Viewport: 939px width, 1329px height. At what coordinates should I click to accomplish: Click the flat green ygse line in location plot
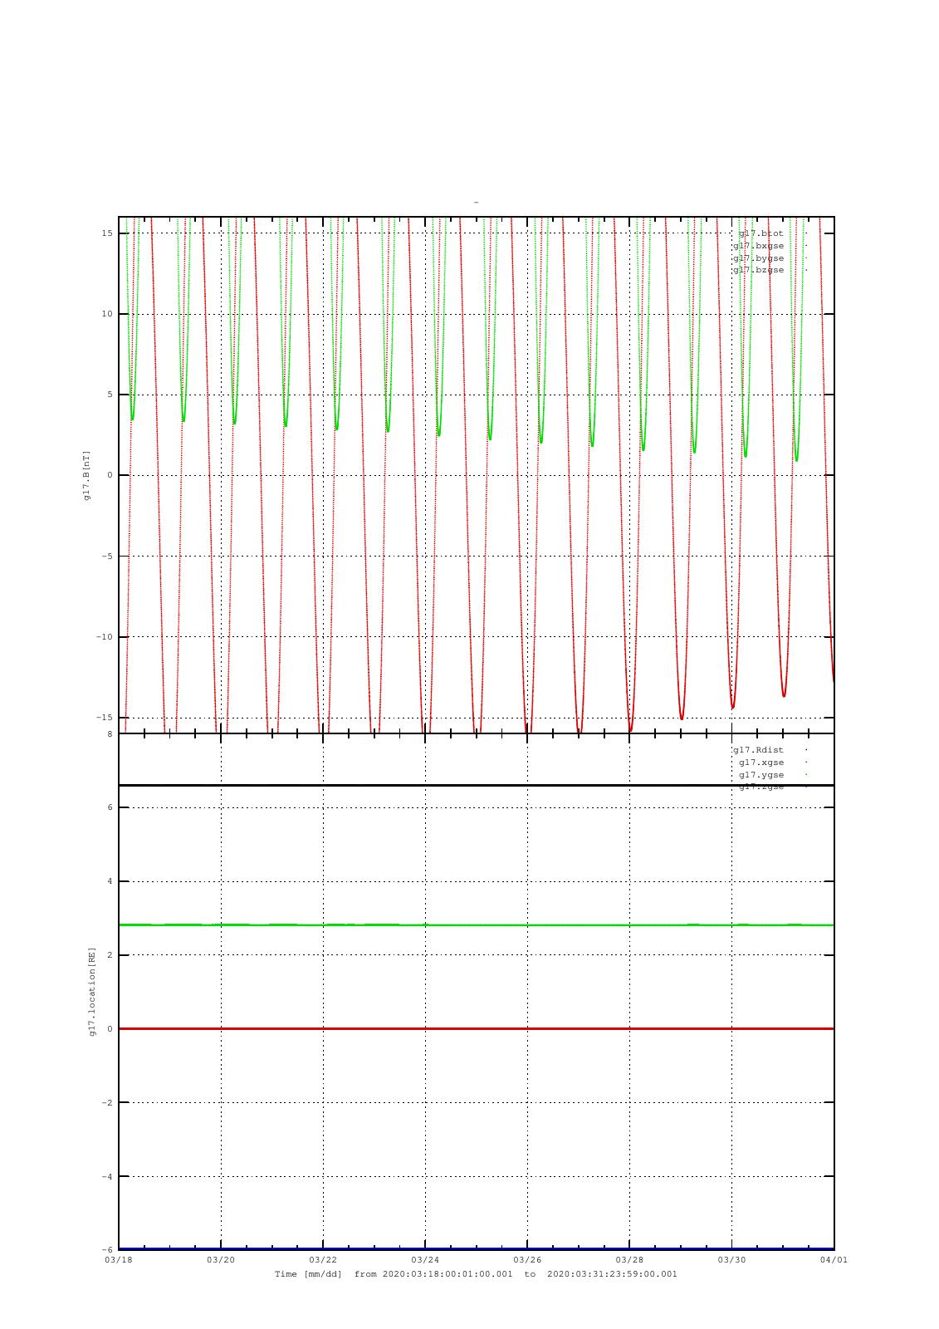click(x=476, y=924)
